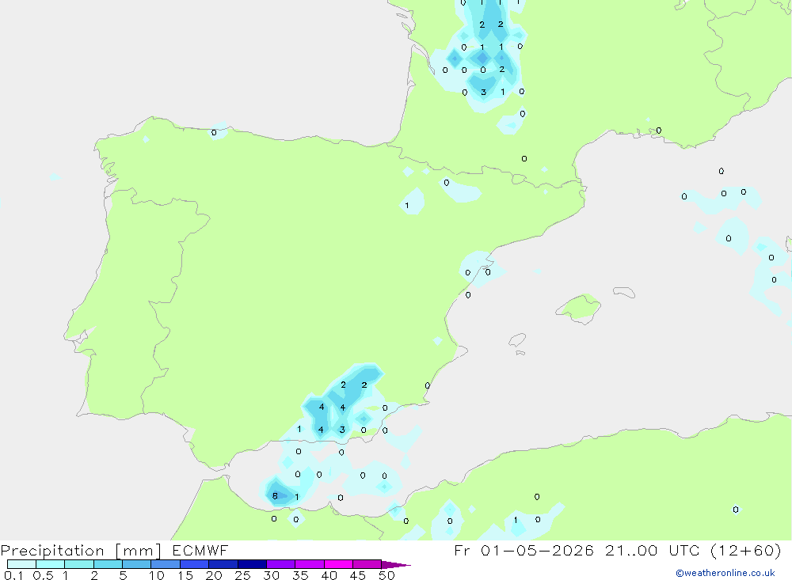792x580 pixels.
Task: Click the '35' legend scale label
Action: coord(300,575)
